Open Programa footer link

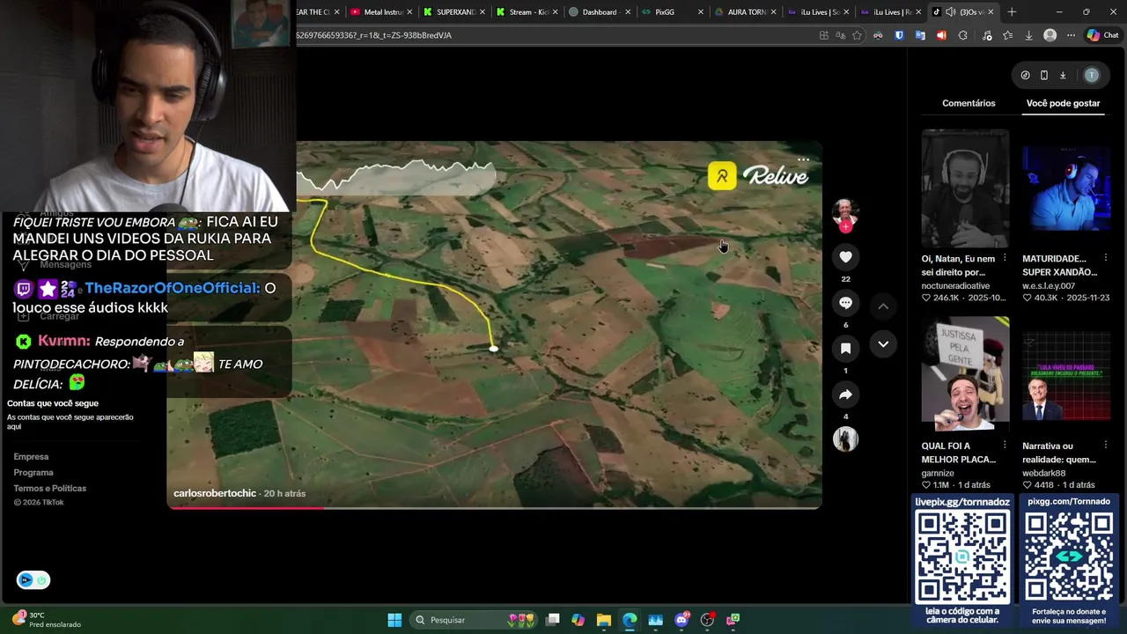[33, 472]
